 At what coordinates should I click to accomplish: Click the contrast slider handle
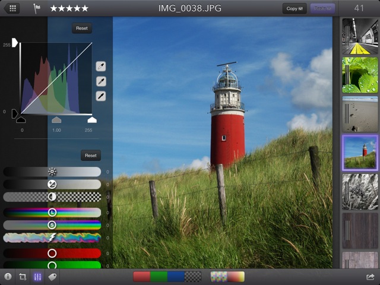(x=52, y=197)
